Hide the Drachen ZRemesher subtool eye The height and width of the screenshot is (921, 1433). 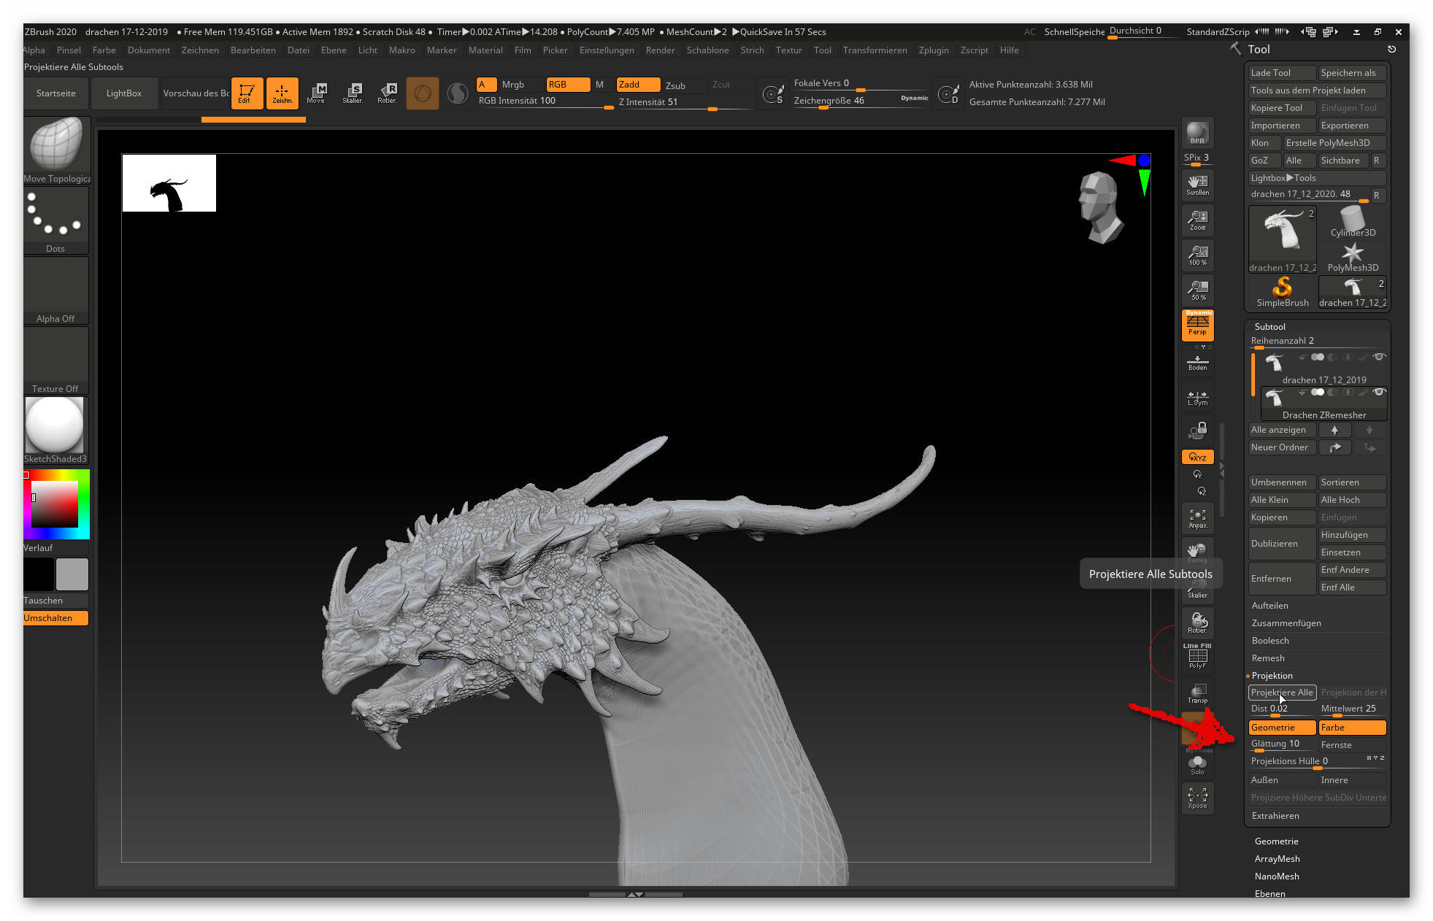click(1379, 392)
